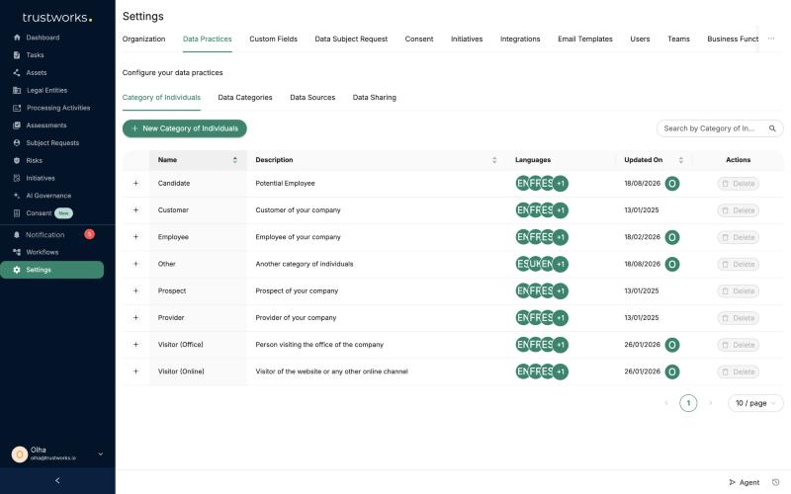Click the Assets share icon in sidebar

[x=17, y=72]
